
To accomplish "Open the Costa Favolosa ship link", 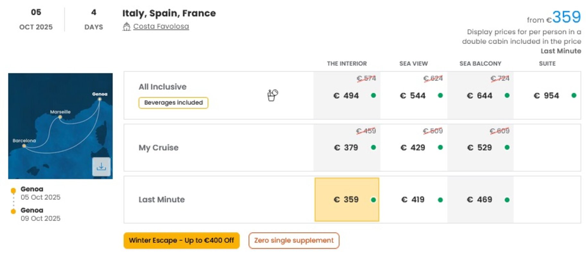I will click(161, 26).
